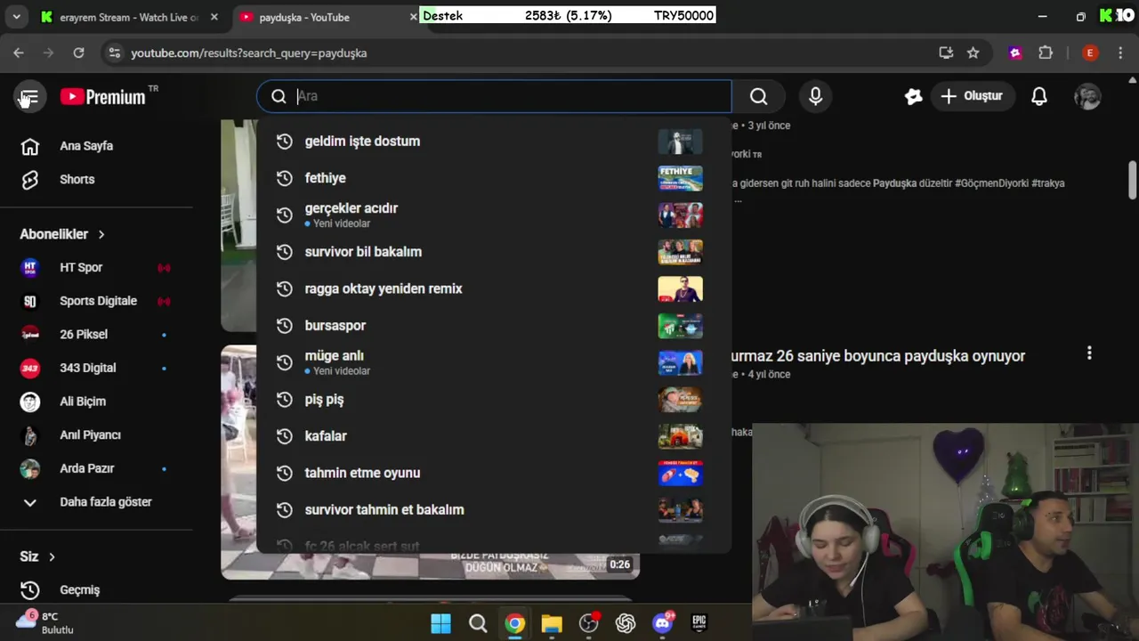Select suggestion 'bursaspor'

[494, 326]
